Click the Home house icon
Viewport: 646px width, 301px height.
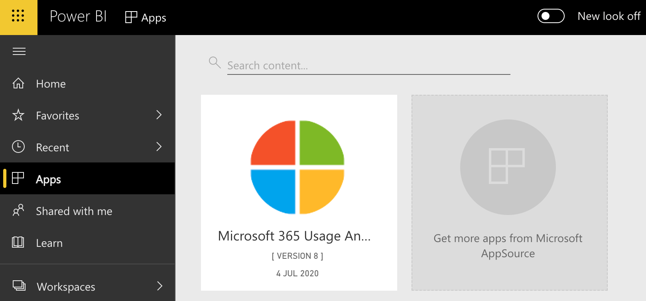(18, 83)
